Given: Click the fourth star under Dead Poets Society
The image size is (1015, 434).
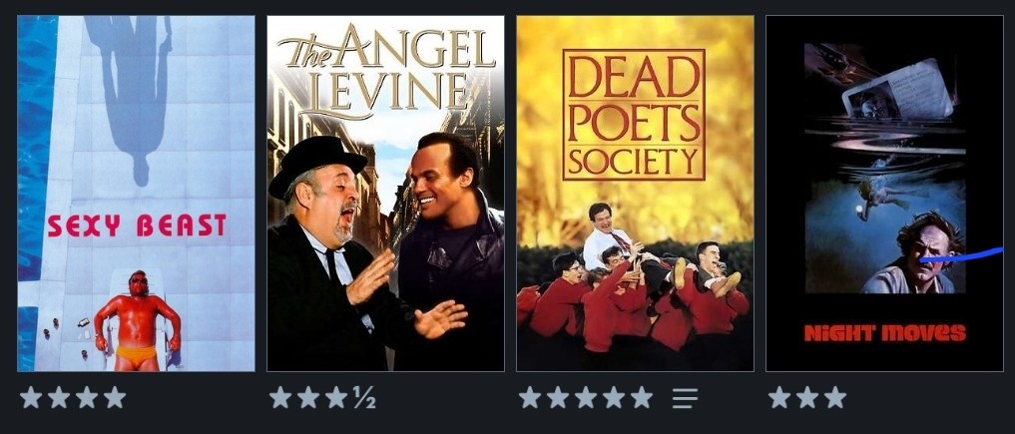Looking at the screenshot, I should pyautogui.click(x=614, y=397).
